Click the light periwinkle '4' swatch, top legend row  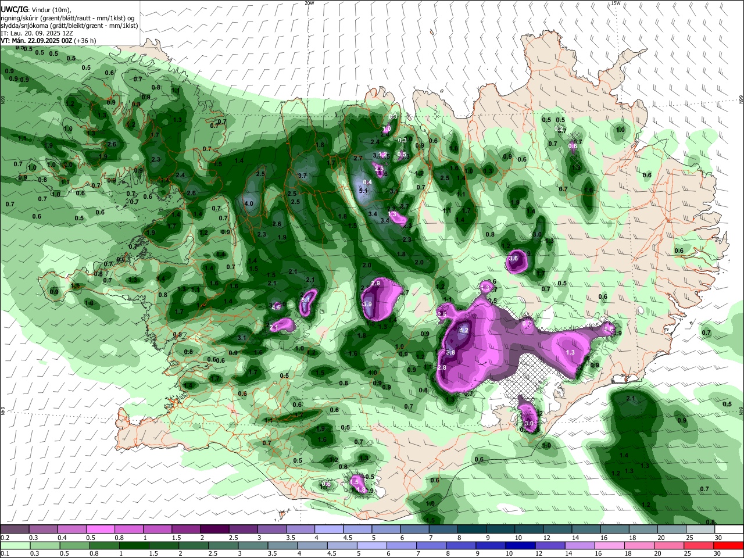(329, 529)
